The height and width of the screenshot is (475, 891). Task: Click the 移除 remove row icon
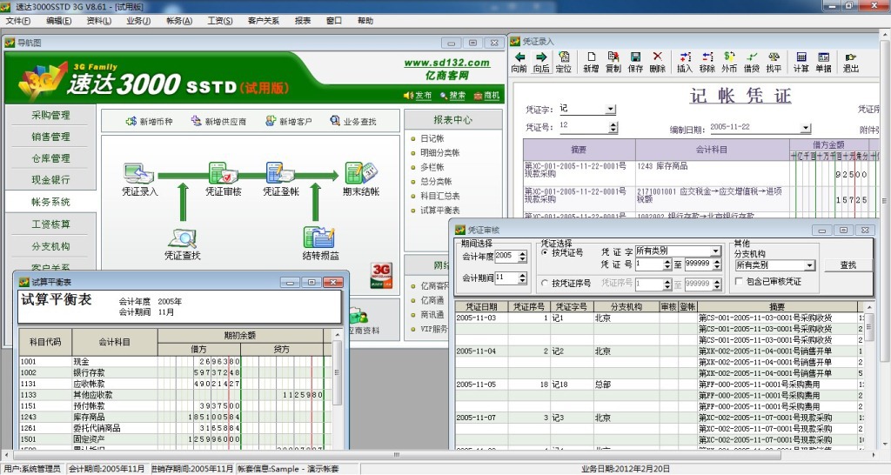[707, 62]
